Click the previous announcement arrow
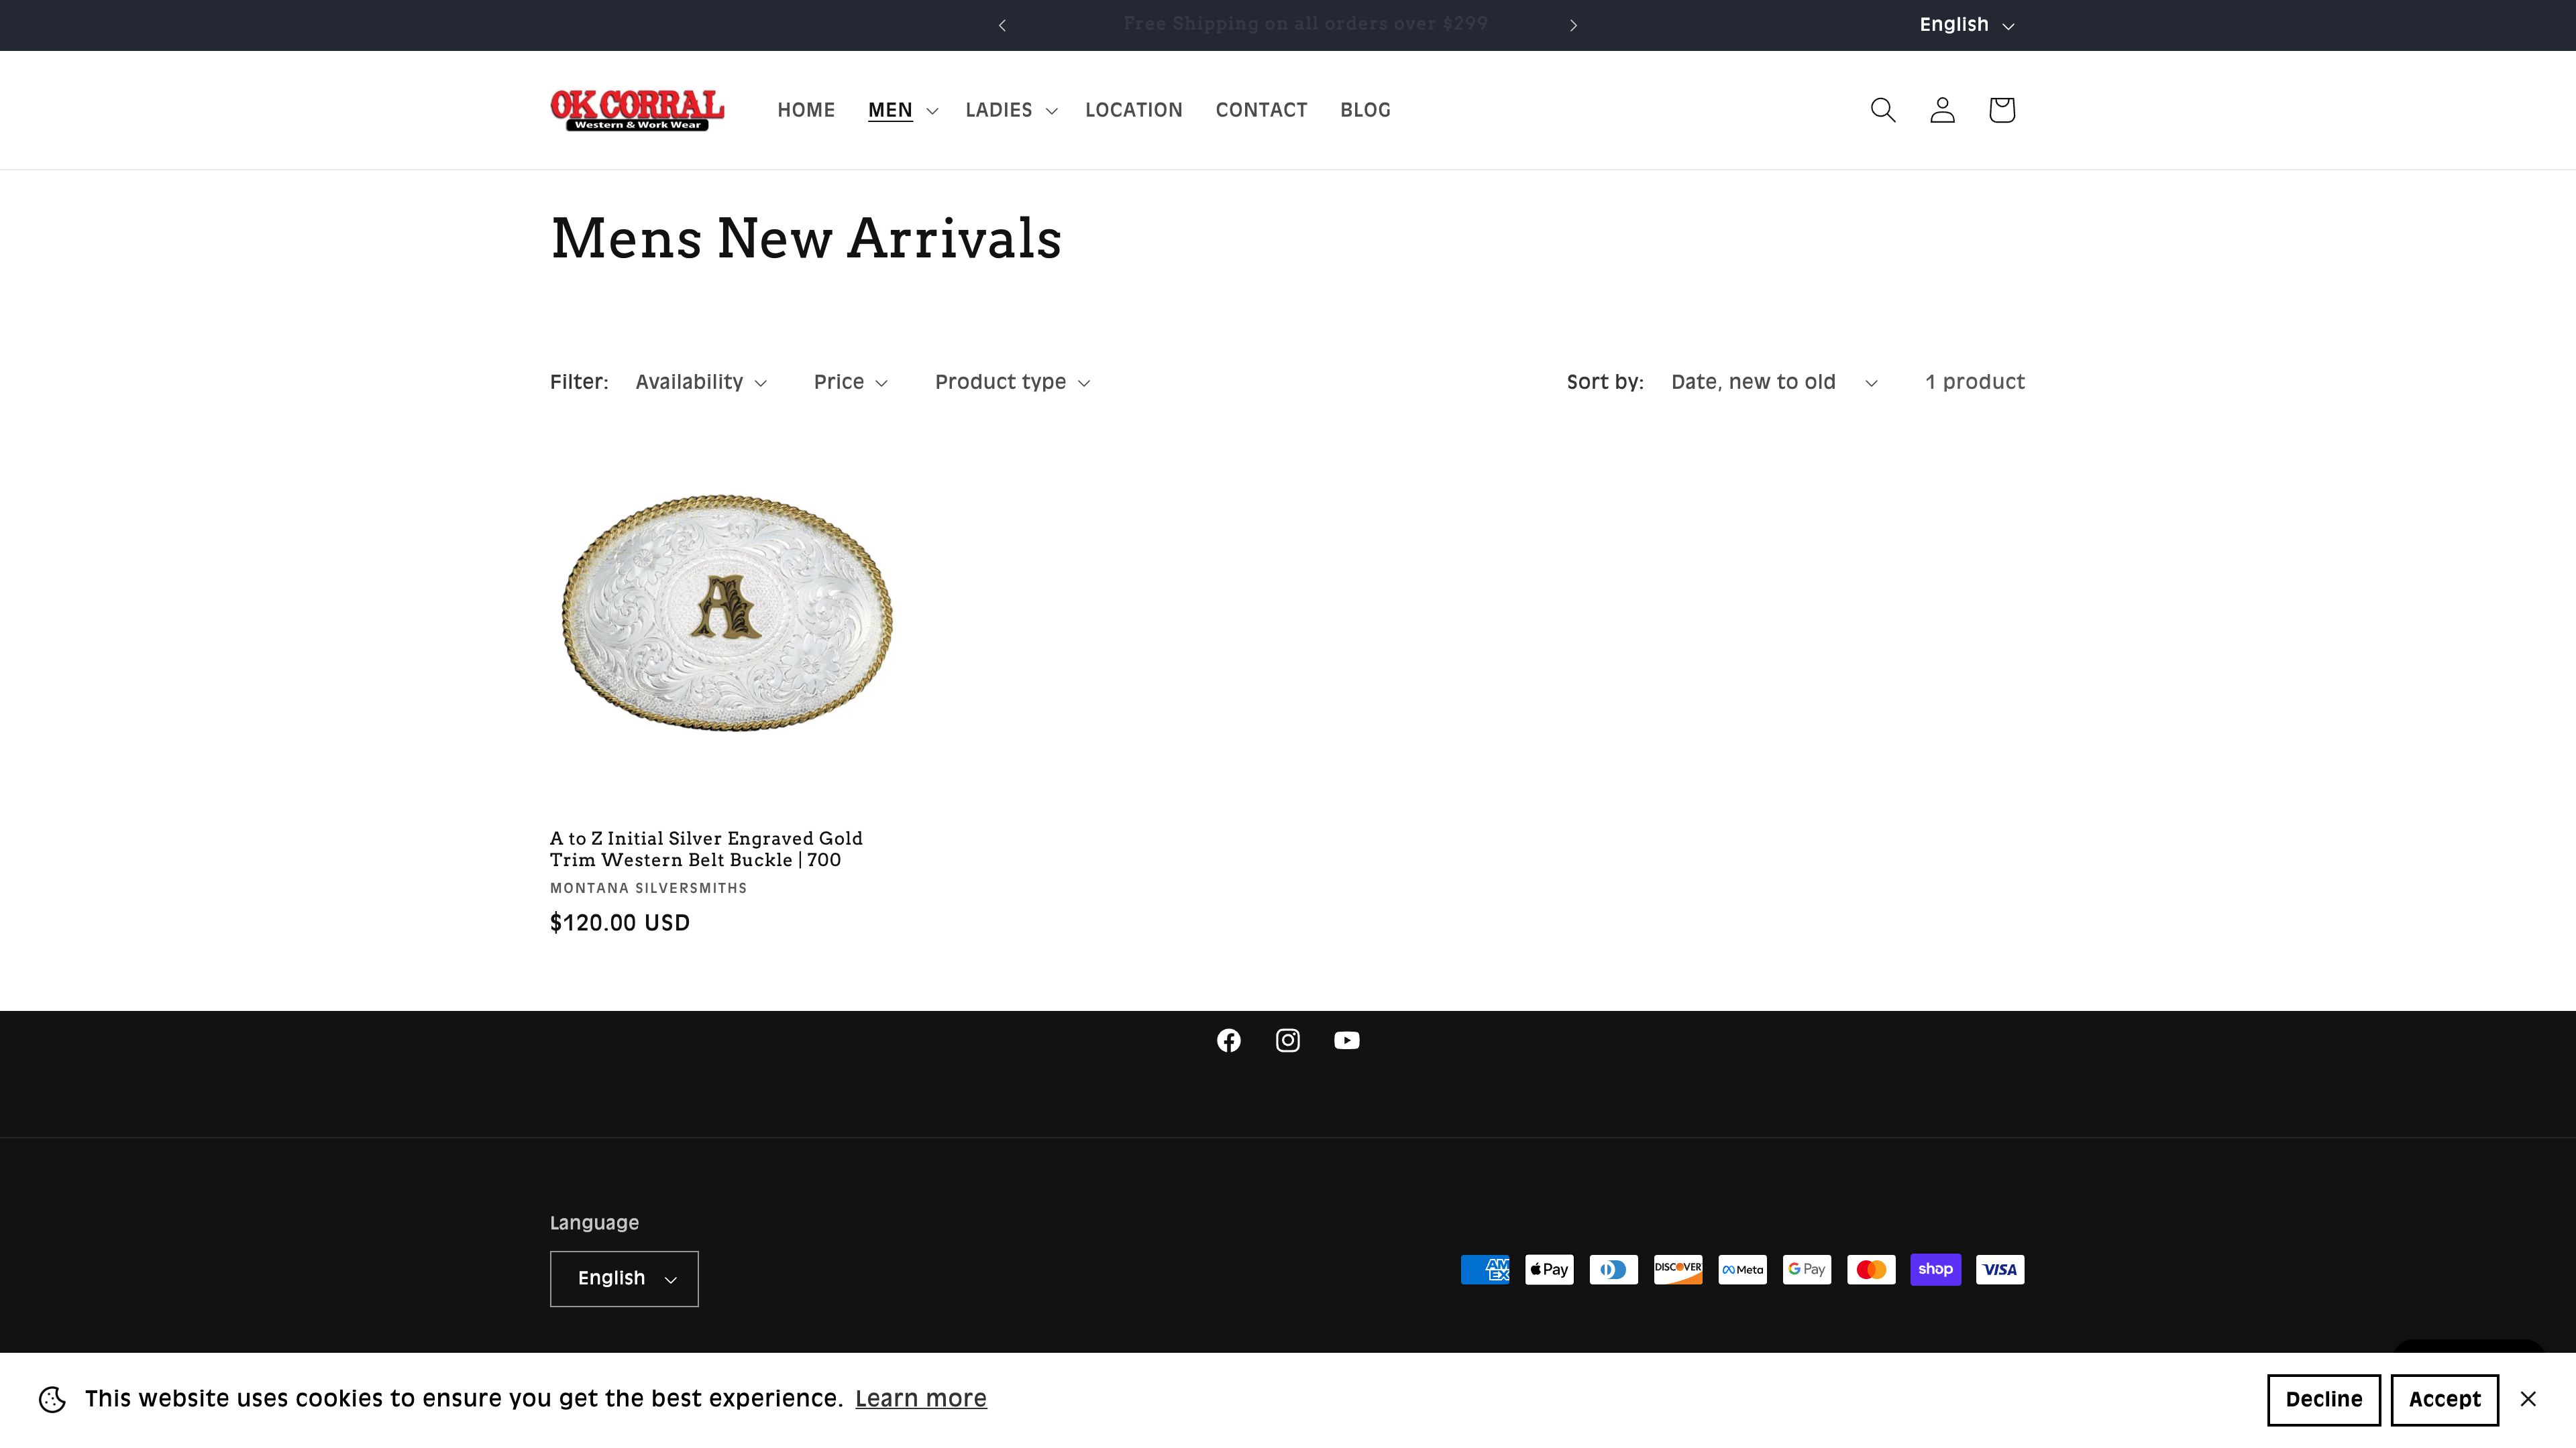2576x1448 pixels. point(1002,24)
